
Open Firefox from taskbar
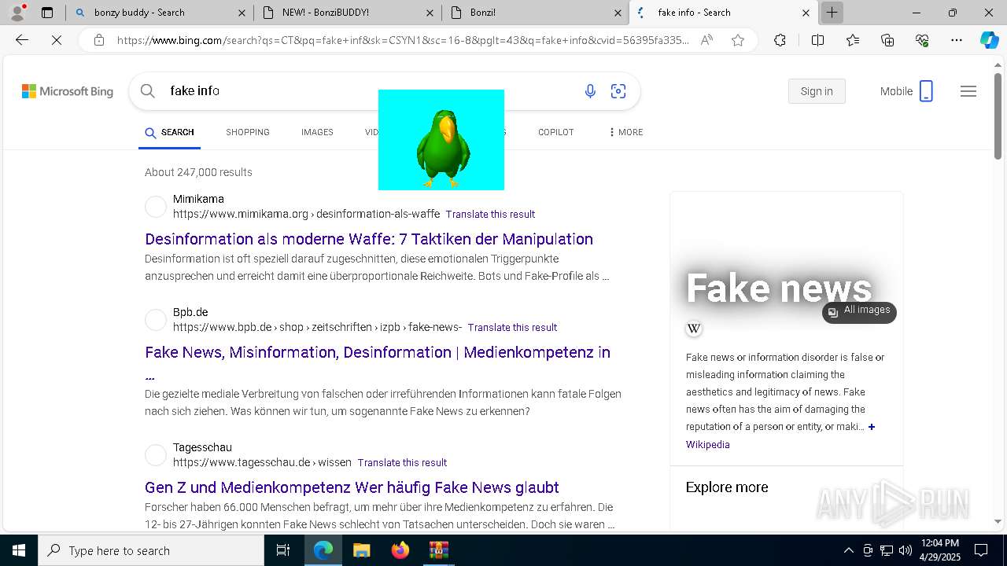point(400,550)
